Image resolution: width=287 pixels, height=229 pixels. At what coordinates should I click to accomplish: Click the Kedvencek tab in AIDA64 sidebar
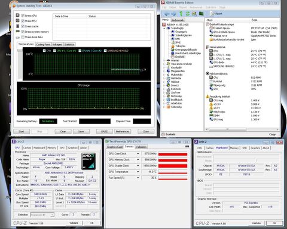178,20
